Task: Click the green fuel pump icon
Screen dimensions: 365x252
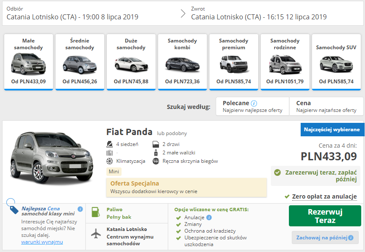Action: point(96,212)
